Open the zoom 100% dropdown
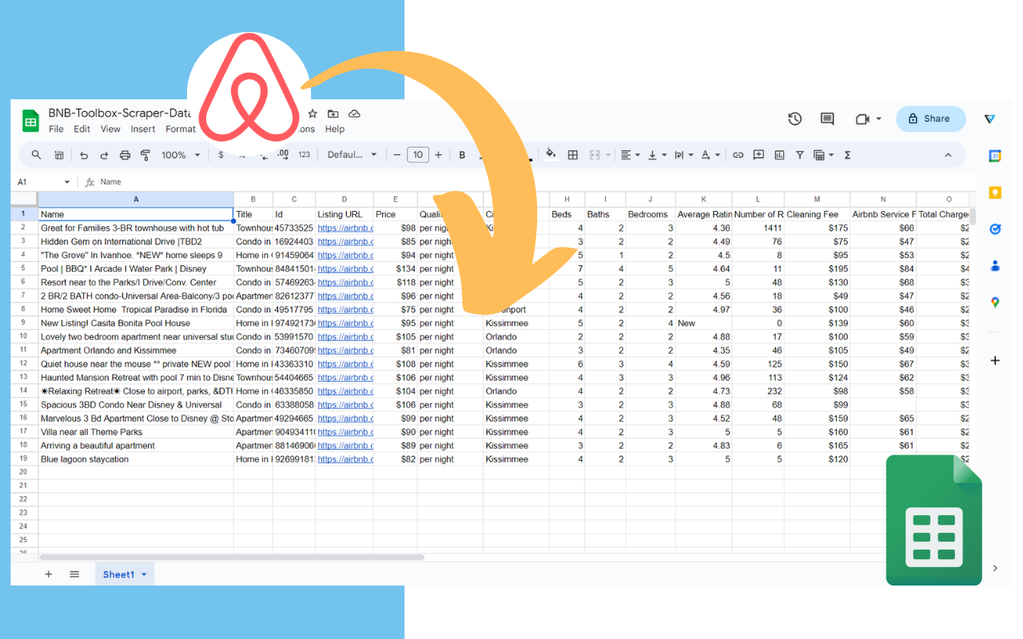The height and width of the screenshot is (639, 1023). (x=181, y=155)
